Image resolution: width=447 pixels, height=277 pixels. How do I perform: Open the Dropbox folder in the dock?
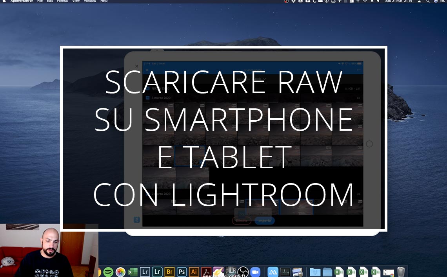pos(315,272)
